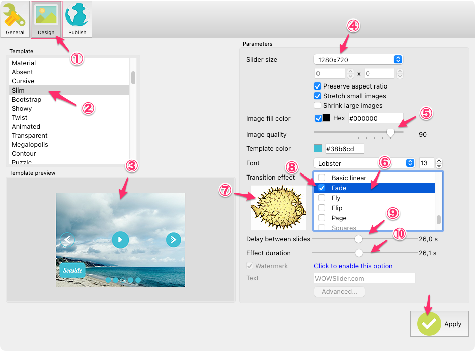Click the blue Template color swatch
475x351 pixels.
click(318, 149)
